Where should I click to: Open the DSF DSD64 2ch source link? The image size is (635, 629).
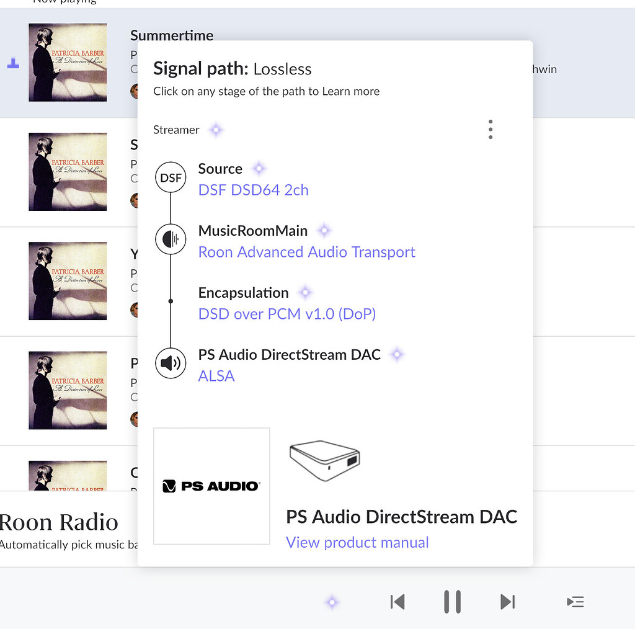253,190
